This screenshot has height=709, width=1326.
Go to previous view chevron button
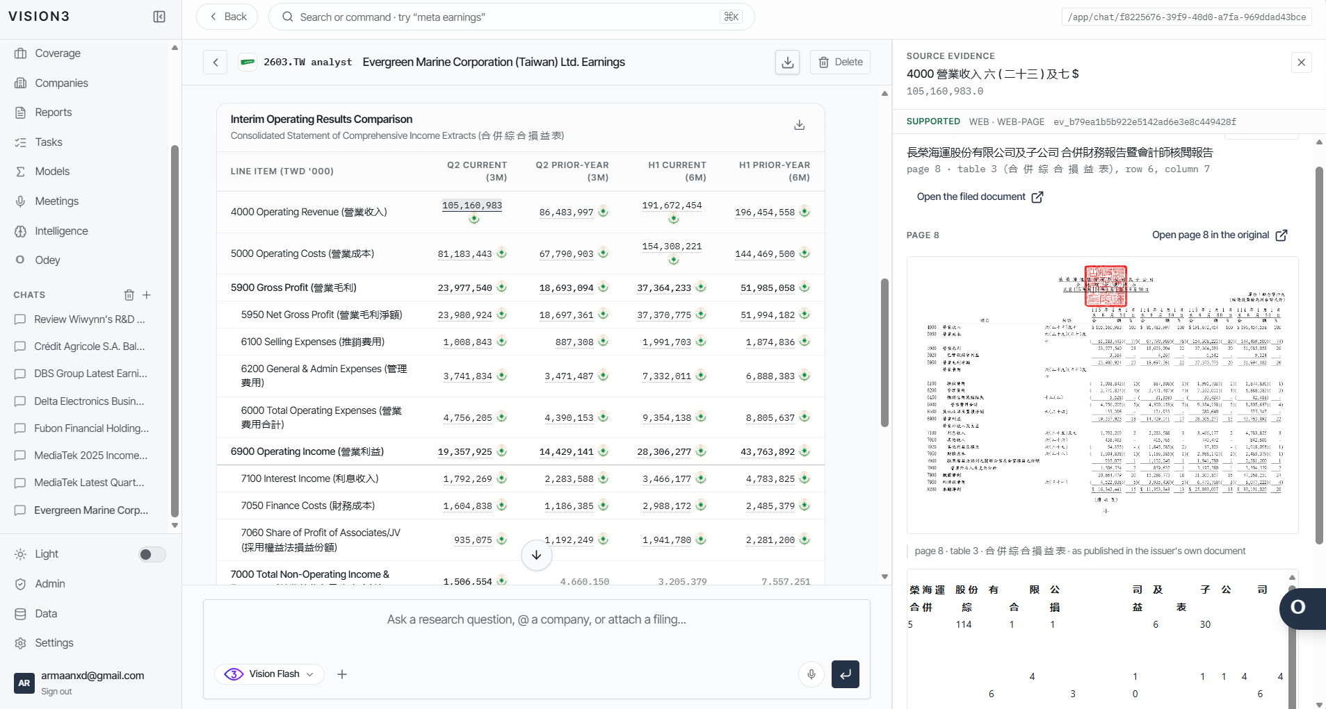216,62
